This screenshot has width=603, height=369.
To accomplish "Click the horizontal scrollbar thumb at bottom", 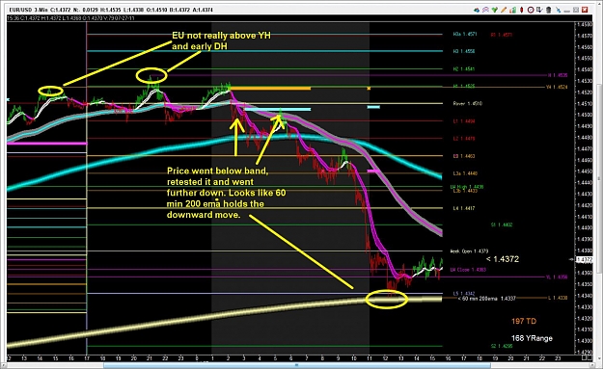I will coord(296,365).
